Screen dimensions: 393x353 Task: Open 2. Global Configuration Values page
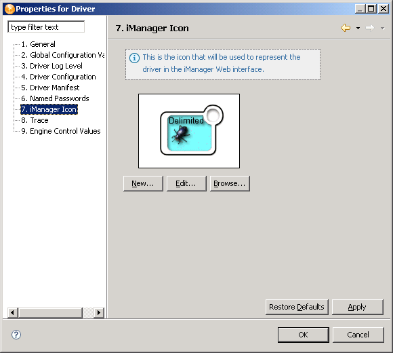coord(62,55)
